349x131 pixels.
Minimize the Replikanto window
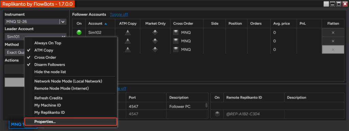click(333, 4)
